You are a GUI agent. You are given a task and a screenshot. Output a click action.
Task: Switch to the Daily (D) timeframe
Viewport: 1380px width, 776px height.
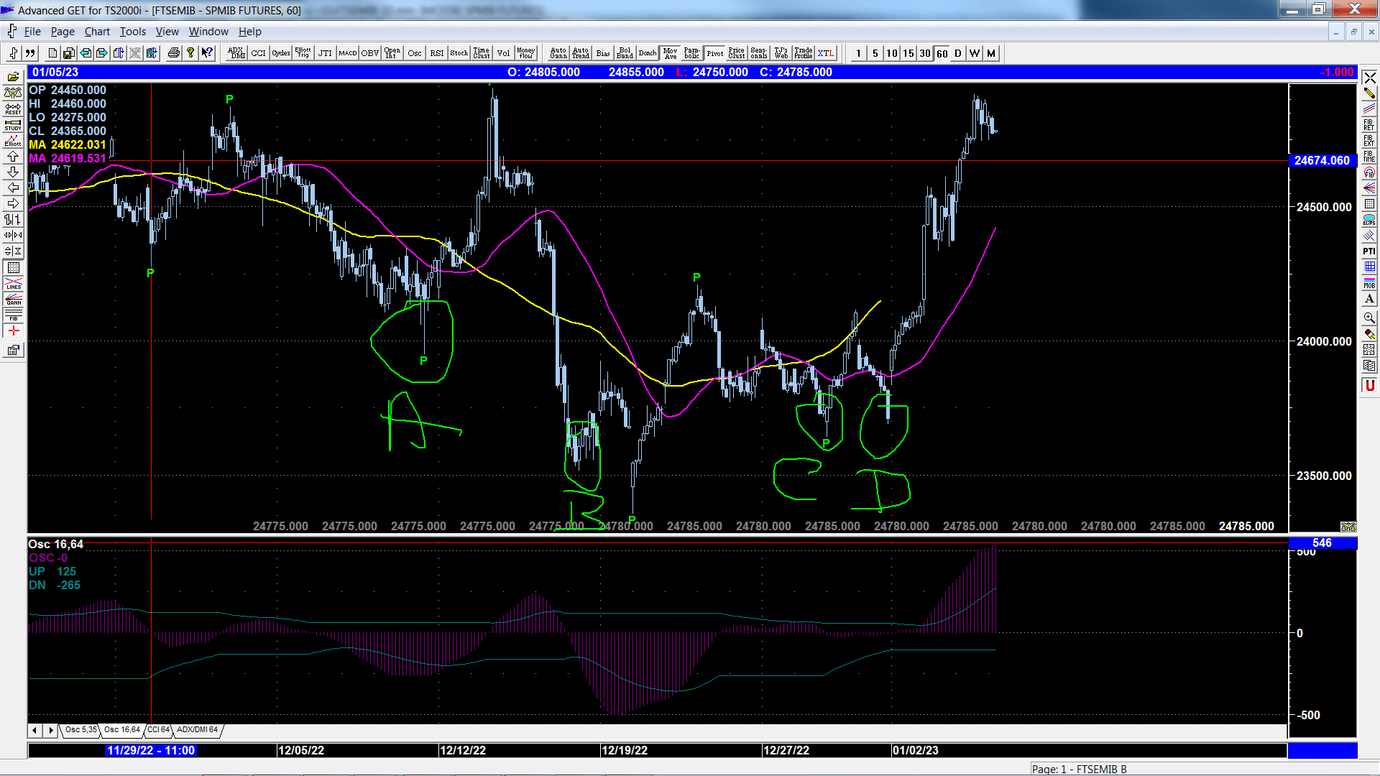958,53
